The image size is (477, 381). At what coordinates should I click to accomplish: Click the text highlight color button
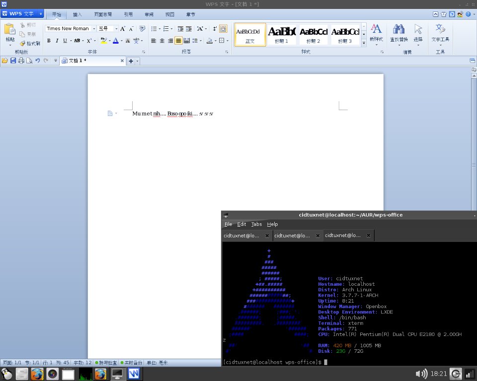(x=104, y=40)
